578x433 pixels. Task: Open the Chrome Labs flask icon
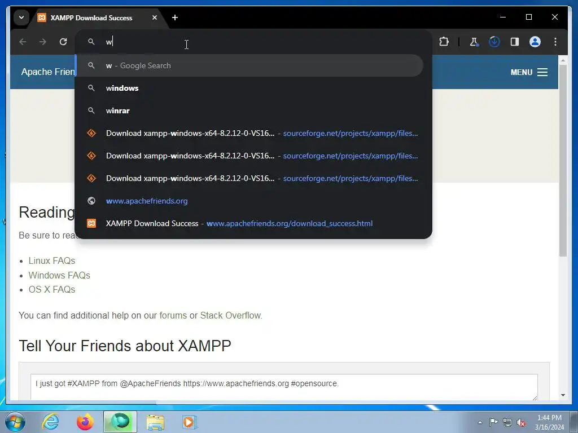pos(474,42)
